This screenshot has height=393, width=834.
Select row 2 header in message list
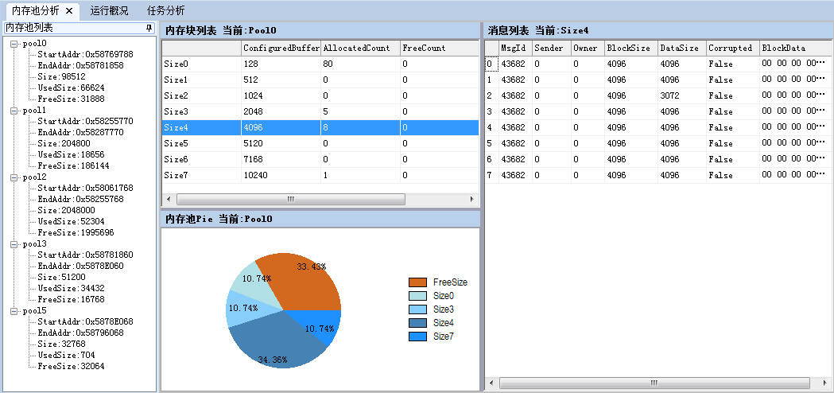point(490,95)
